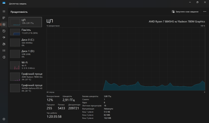Click the run new task icon
This screenshot has width=209, height=123.
point(173,12)
